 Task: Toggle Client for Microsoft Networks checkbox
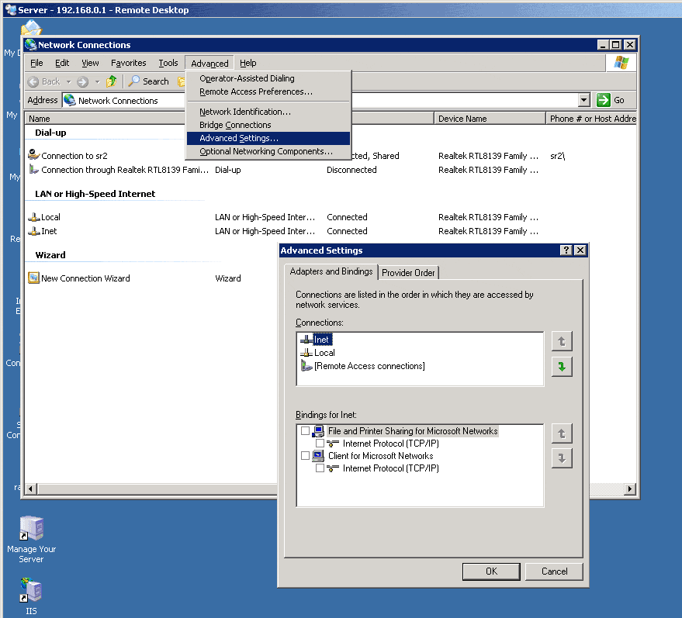(305, 455)
